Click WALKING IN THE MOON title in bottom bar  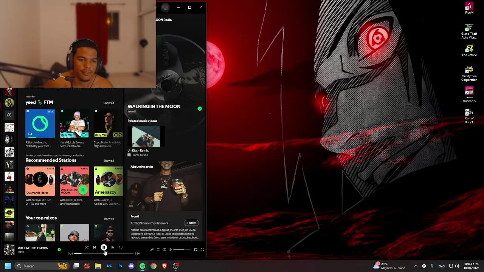(33, 248)
